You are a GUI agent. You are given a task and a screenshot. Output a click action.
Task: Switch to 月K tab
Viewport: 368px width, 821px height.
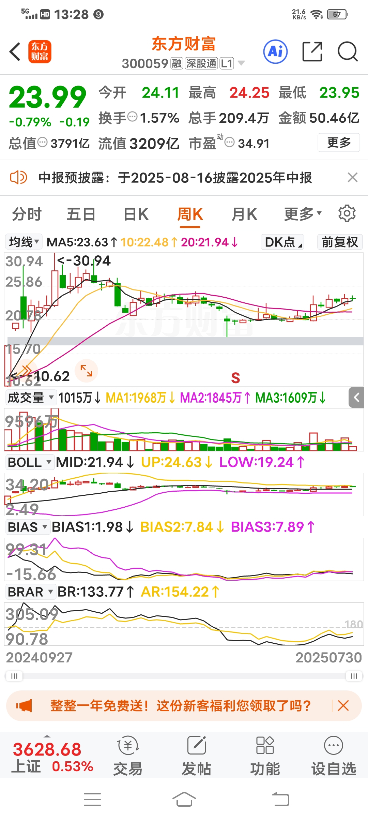244,214
